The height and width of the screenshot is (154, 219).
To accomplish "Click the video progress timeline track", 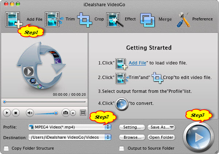I will (44, 102).
